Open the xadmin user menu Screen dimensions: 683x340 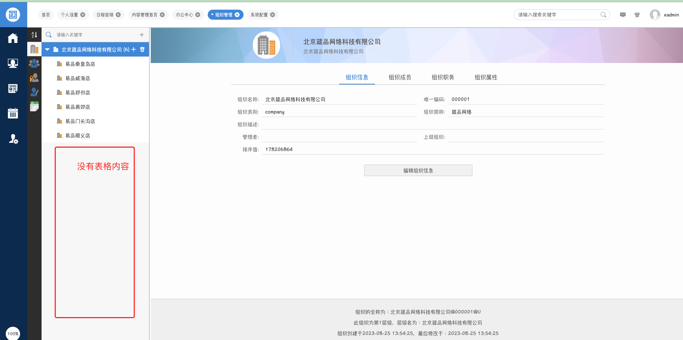click(x=664, y=15)
